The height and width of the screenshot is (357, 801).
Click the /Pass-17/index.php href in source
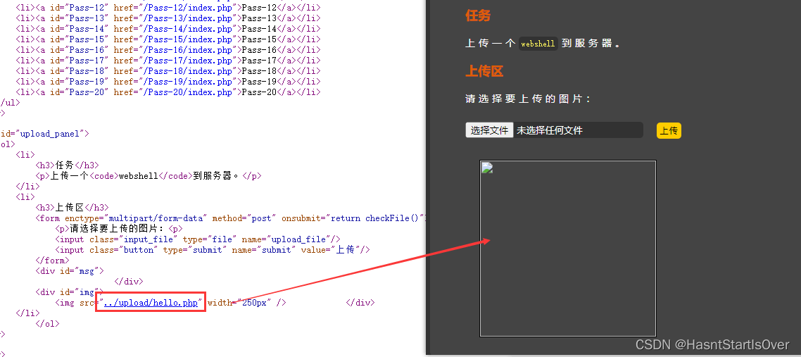pyautogui.click(x=187, y=61)
